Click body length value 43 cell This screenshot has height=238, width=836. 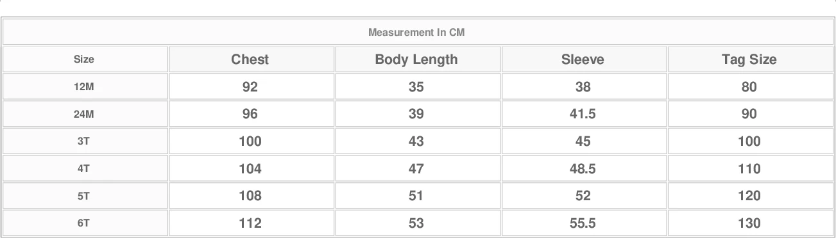pyautogui.click(x=416, y=141)
